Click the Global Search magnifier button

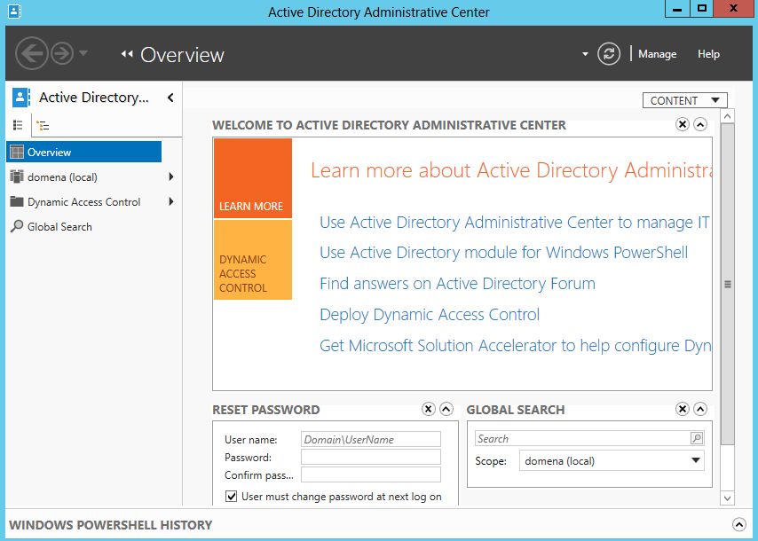(x=697, y=438)
